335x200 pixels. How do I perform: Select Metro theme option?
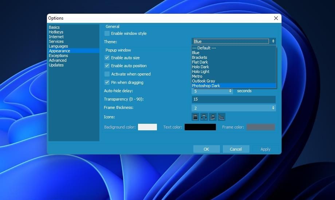[x=234, y=76]
